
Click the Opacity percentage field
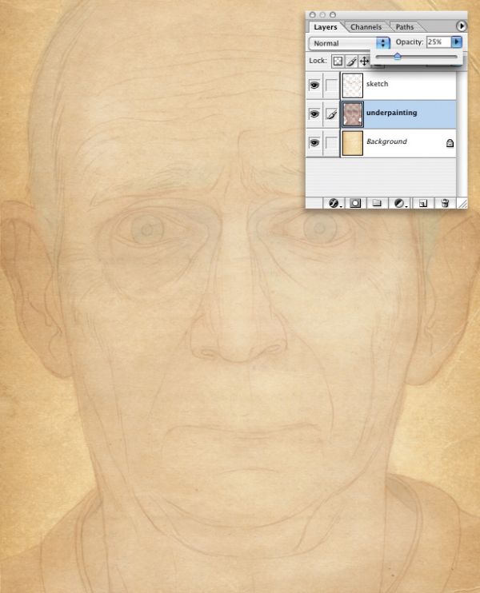[x=438, y=42]
